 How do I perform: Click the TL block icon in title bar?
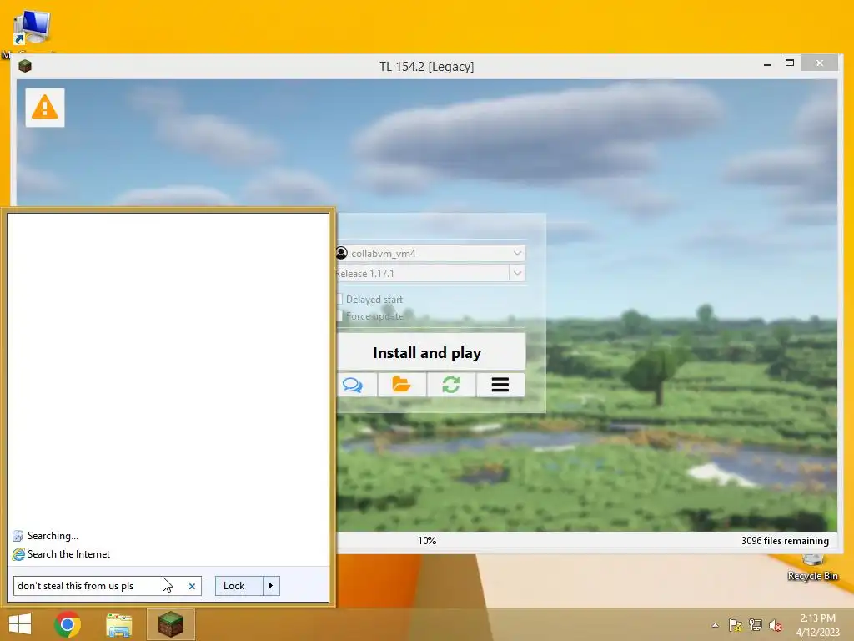pos(25,66)
